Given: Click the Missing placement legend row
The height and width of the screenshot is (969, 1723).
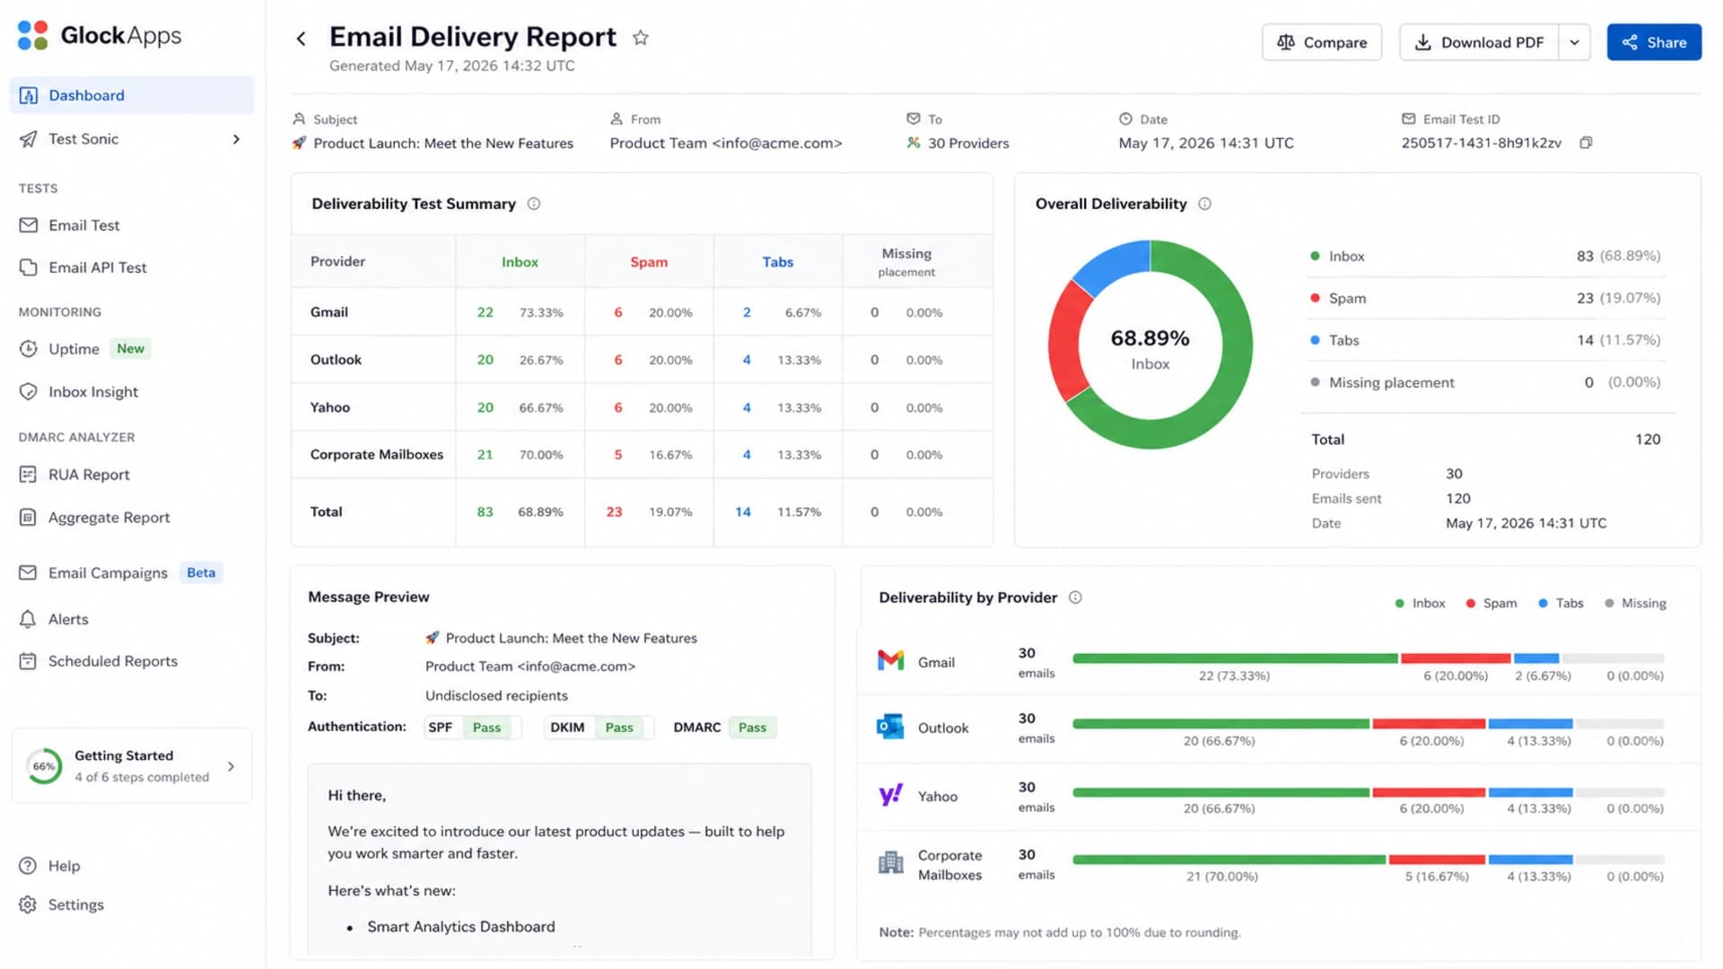Looking at the screenshot, I should tap(1485, 382).
